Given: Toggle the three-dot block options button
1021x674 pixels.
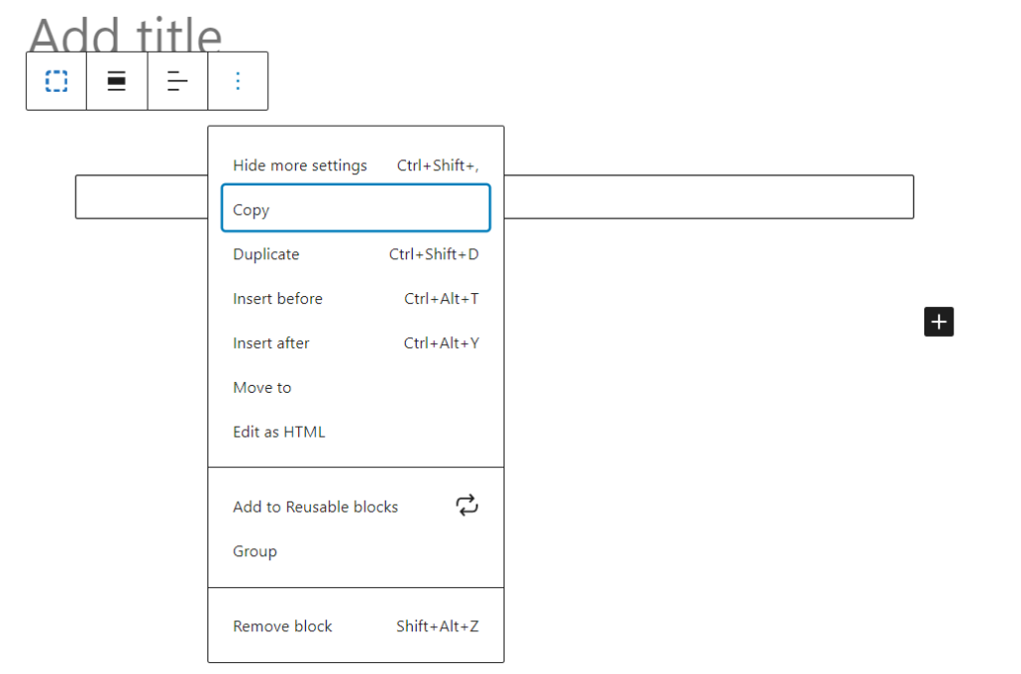Looking at the screenshot, I should (237, 81).
